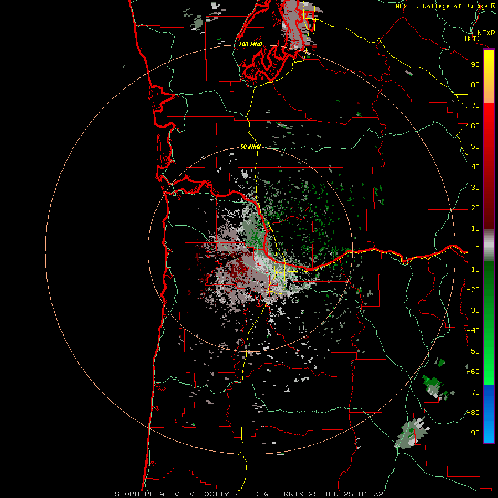
Task: Click the 40 value on the velocity scale
Action: [x=475, y=167]
